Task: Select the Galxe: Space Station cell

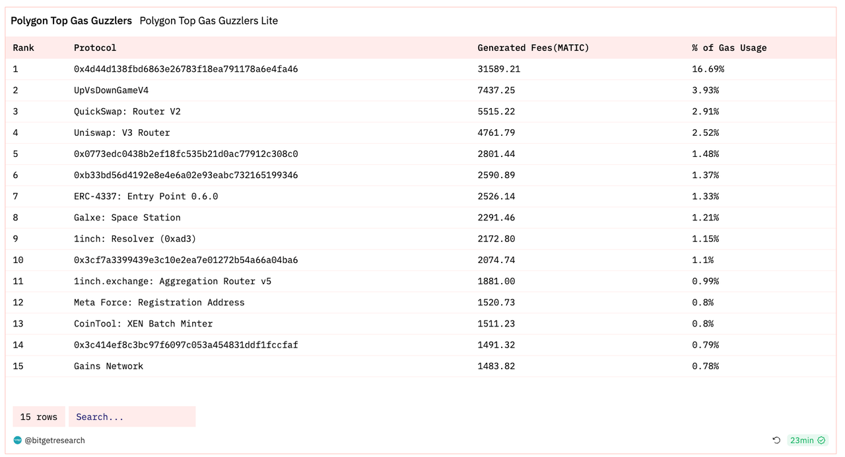Action: coord(127,218)
